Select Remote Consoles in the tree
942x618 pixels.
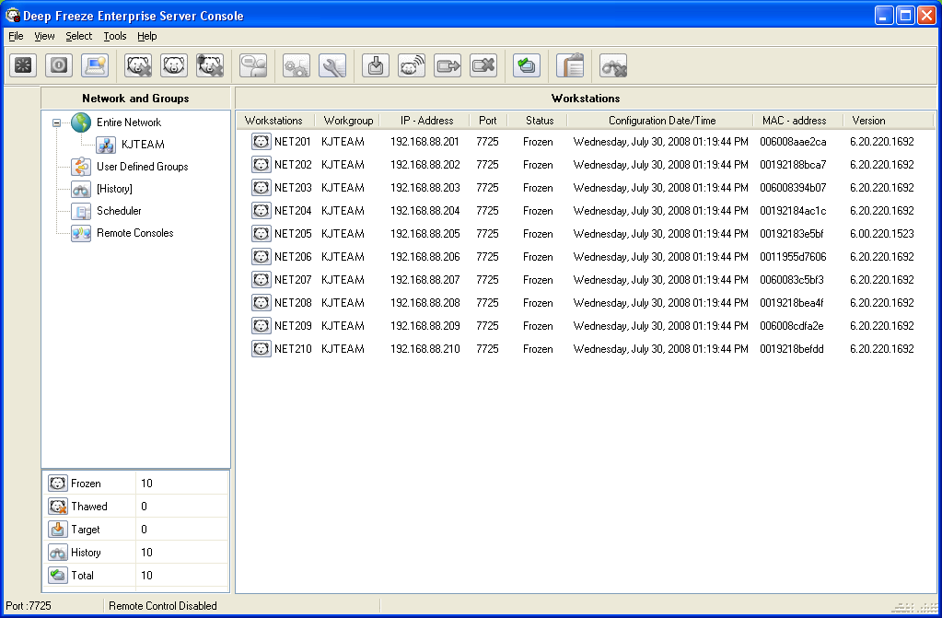tap(135, 233)
